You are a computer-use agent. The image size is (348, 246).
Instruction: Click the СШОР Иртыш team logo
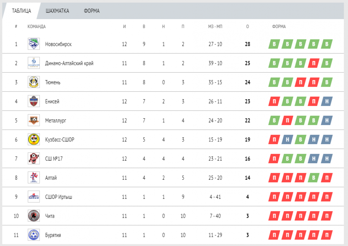tap(34, 197)
